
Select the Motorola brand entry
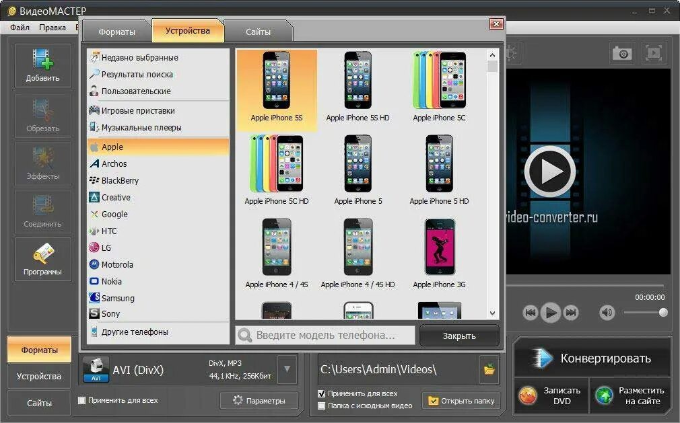tap(158, 264)
